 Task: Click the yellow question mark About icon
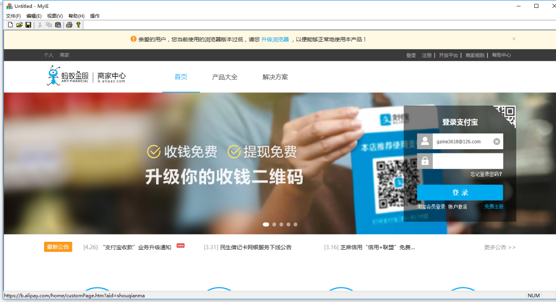[78, 25]
